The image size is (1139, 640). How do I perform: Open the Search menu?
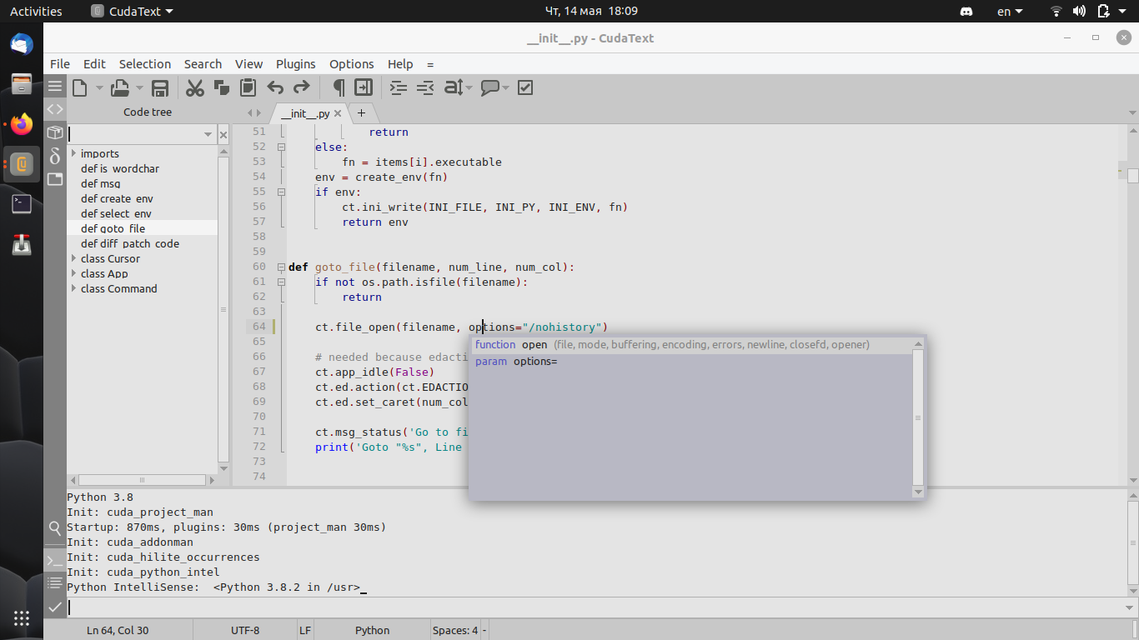[203, 64]
